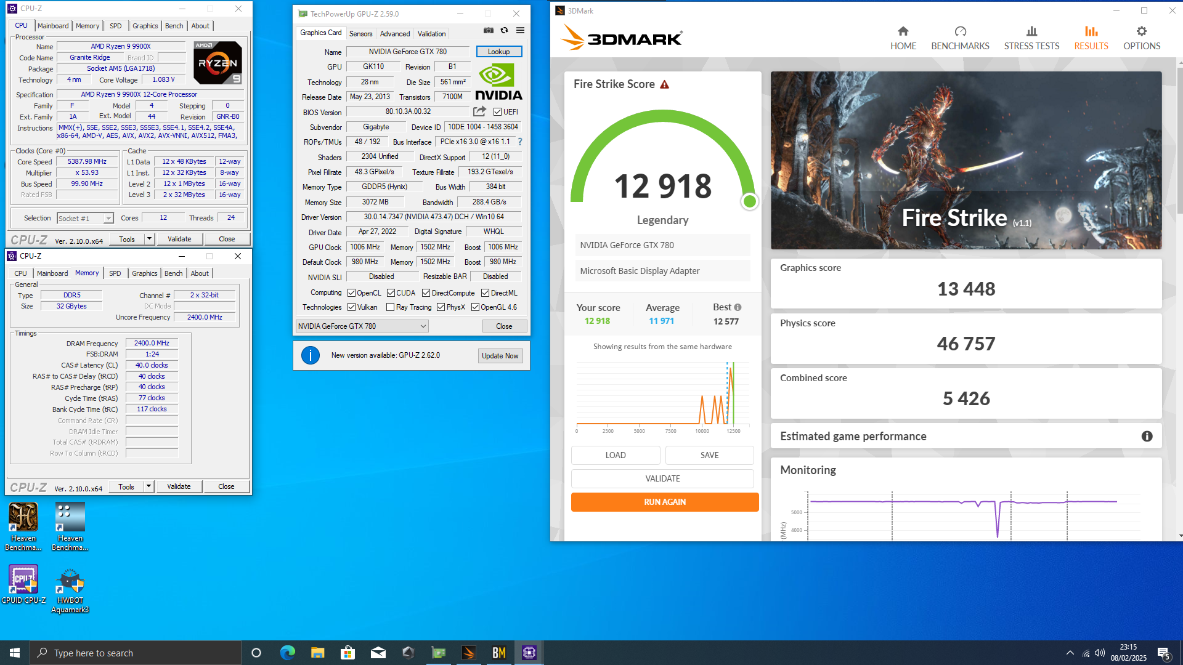
Task: Open the GPU-Z hamburger menu
Action: 521,30
